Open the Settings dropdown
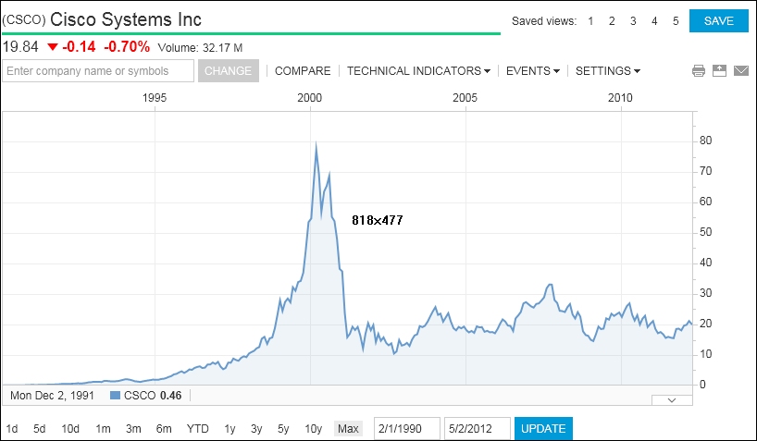 (607, 71)
